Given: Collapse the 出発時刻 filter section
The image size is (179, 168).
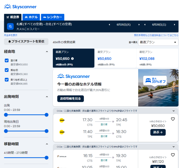Looking at the screenshot, I should click(47, 97).
